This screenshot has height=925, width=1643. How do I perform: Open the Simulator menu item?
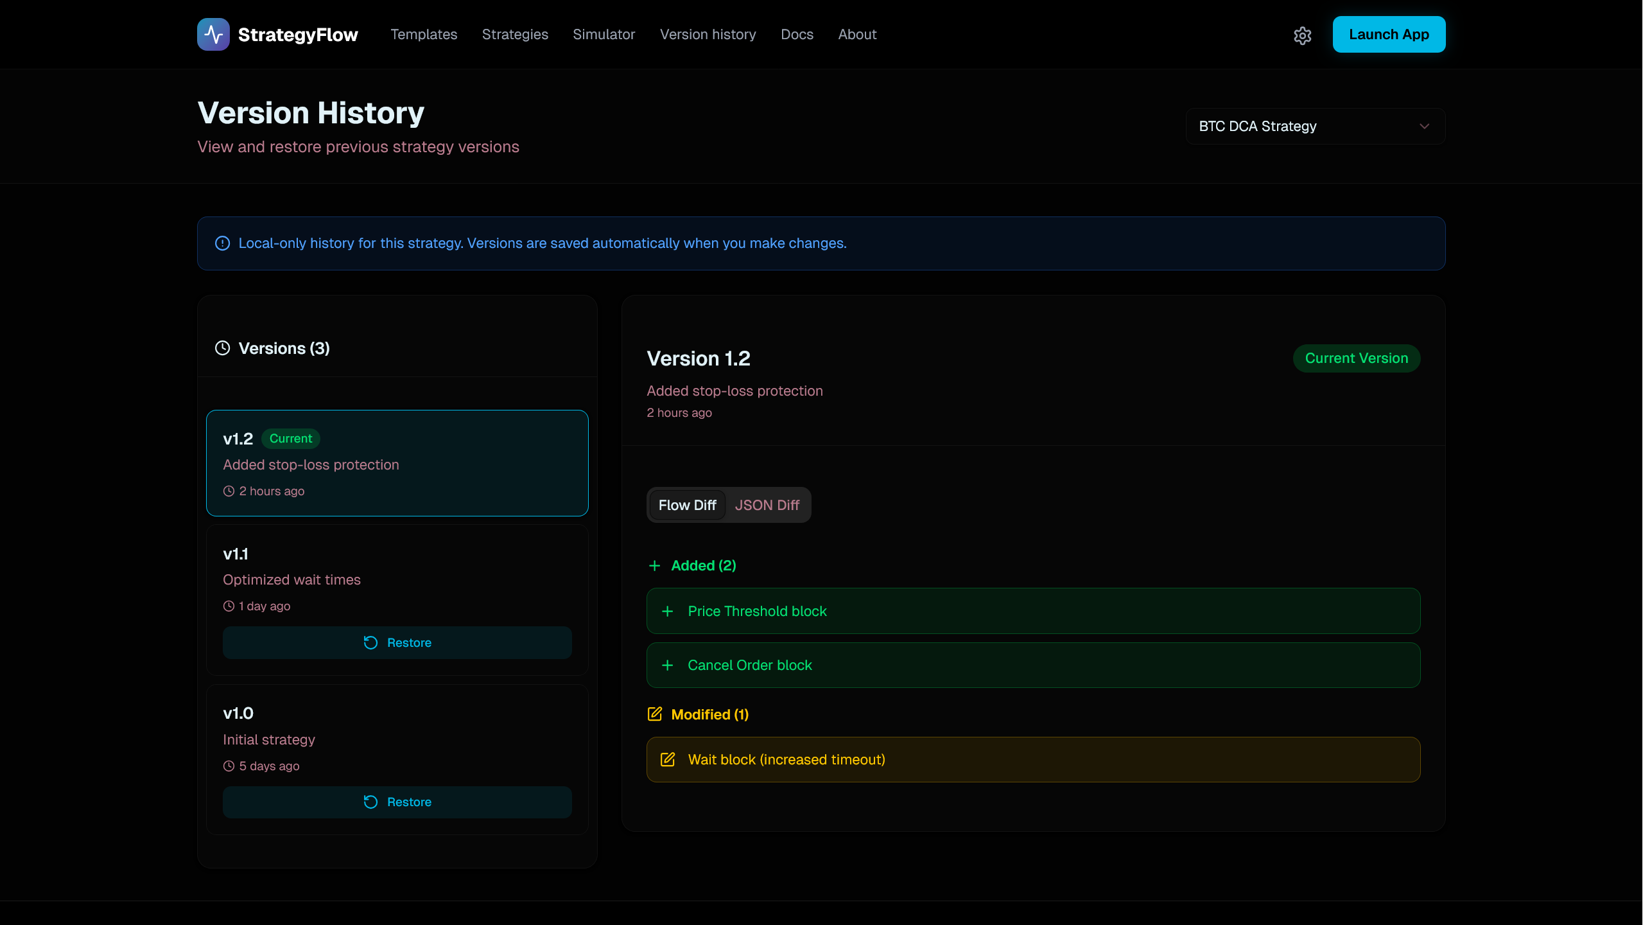click(x=604, y=35)
